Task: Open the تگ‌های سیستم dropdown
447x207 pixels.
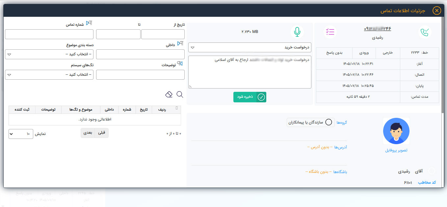Action: 49,74
